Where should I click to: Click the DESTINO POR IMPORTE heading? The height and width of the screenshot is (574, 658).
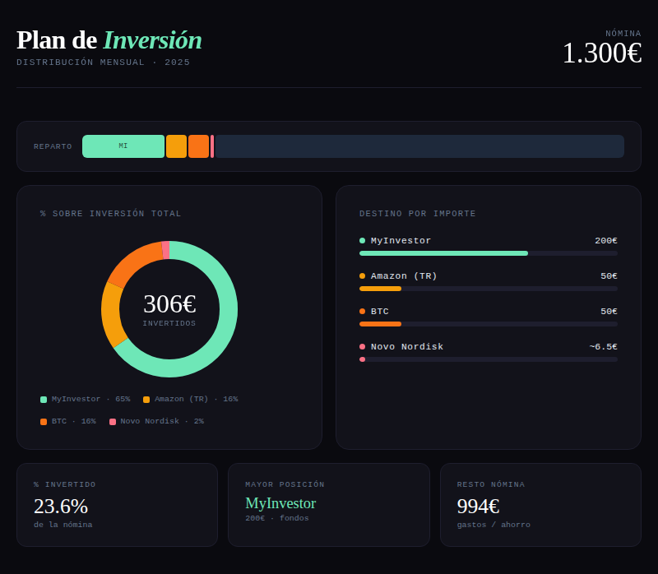pyautogui.click(x=418, y=214)
